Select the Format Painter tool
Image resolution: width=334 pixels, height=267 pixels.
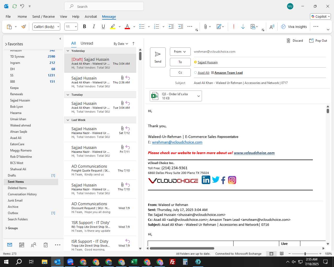pos(24,27)
